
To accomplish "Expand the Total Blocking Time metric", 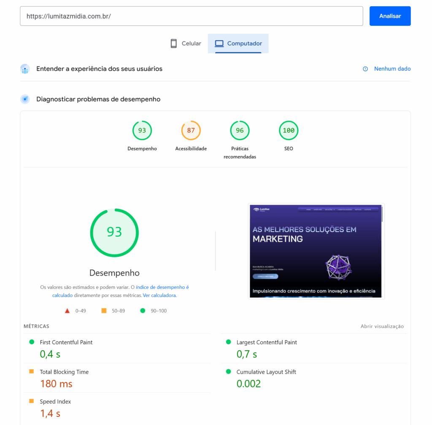I will click(x=64, y=372).
